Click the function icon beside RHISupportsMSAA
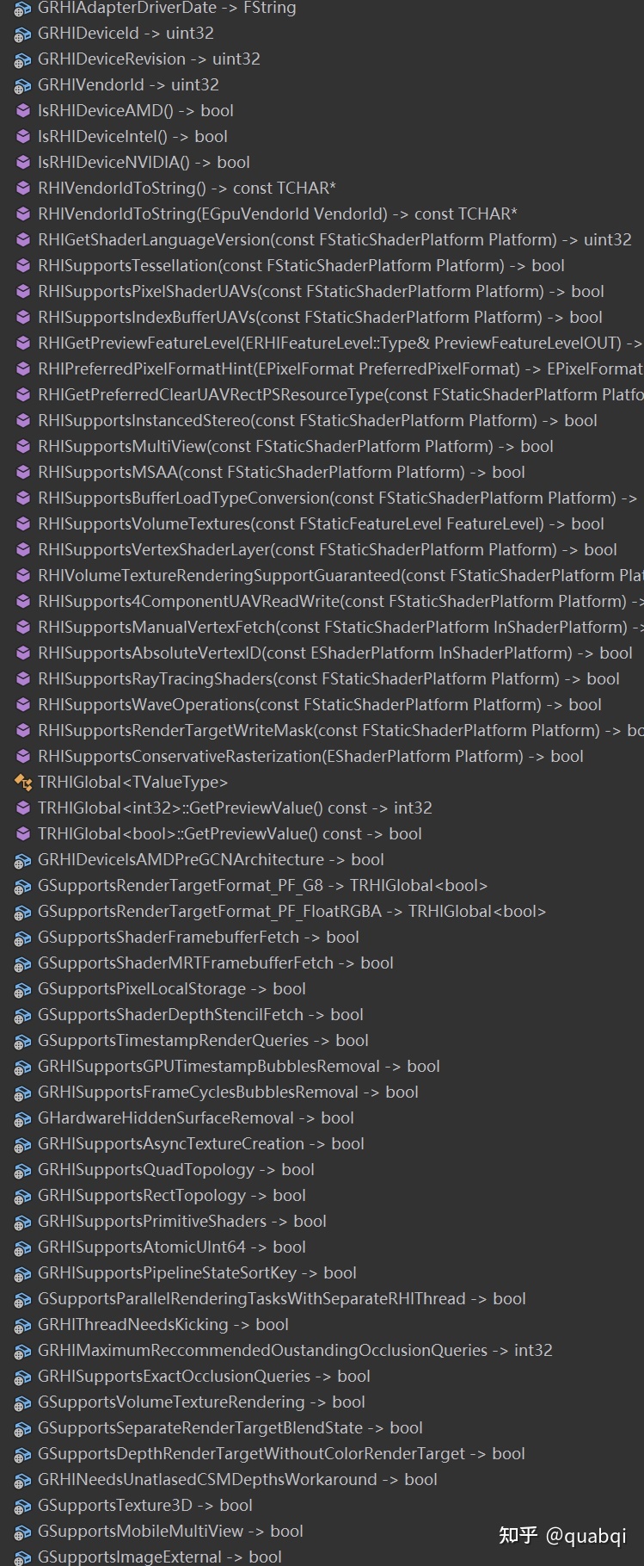The image size is (644, 1566). point(22,473)
